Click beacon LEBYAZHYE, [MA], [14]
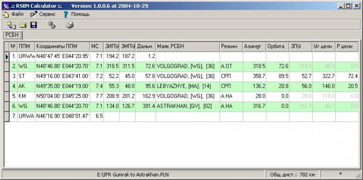 [x=188, y=86]
